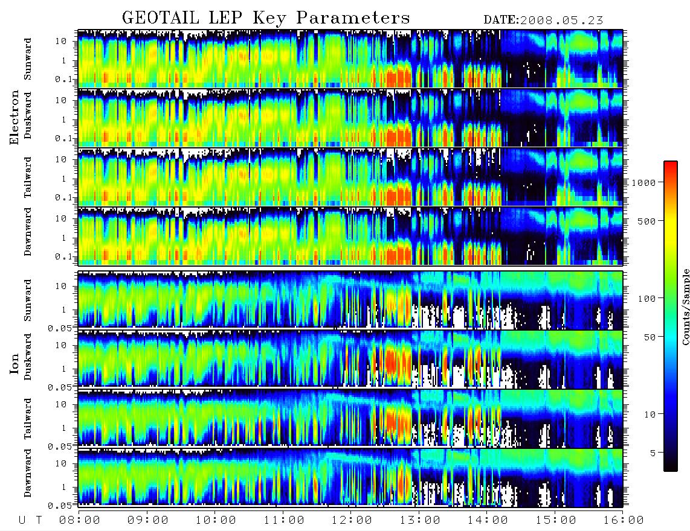Click the 11:00 time tick label
The width and height of the screenshot is (690, 531).
coord(284,520)
